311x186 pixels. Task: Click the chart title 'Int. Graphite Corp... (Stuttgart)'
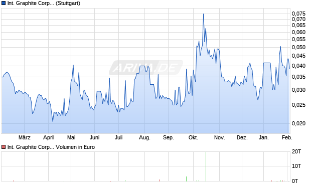(x=44, y=3)
